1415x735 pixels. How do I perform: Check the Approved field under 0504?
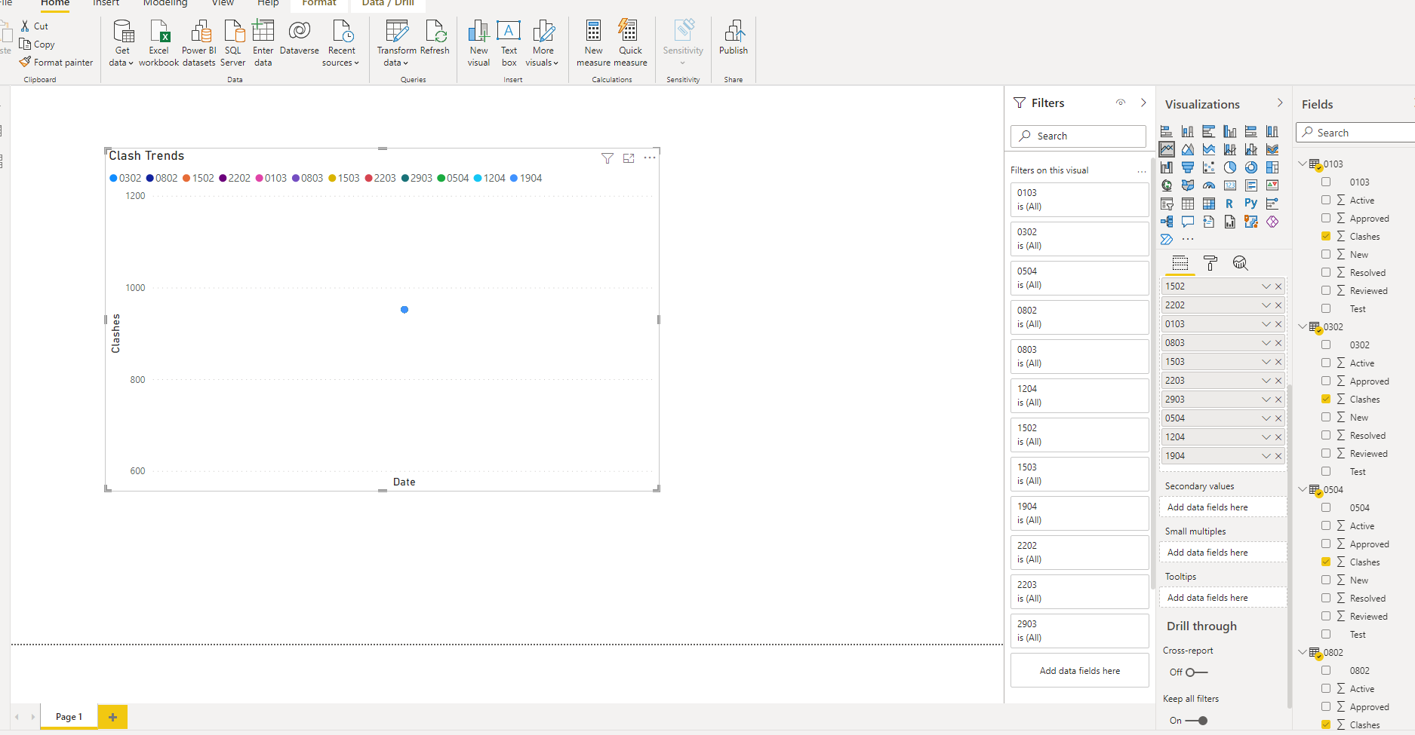click(x=1326, y=544)
